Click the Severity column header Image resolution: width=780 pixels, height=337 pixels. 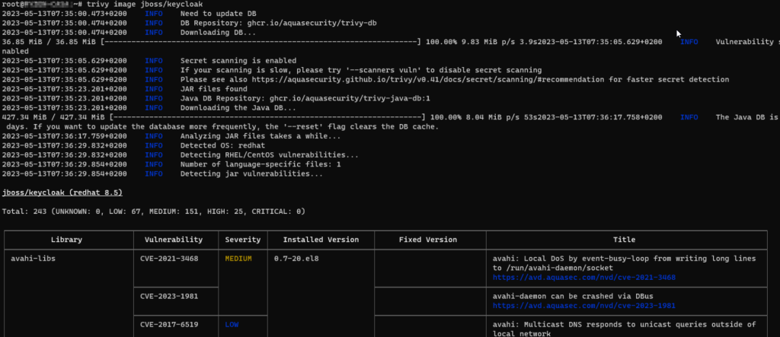[x=242, y=240]
